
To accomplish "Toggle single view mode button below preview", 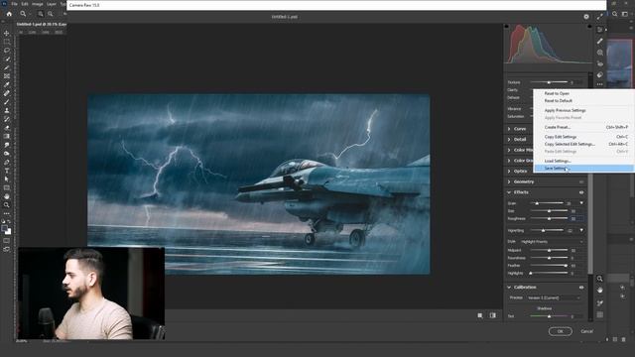I will coord(480,315).
